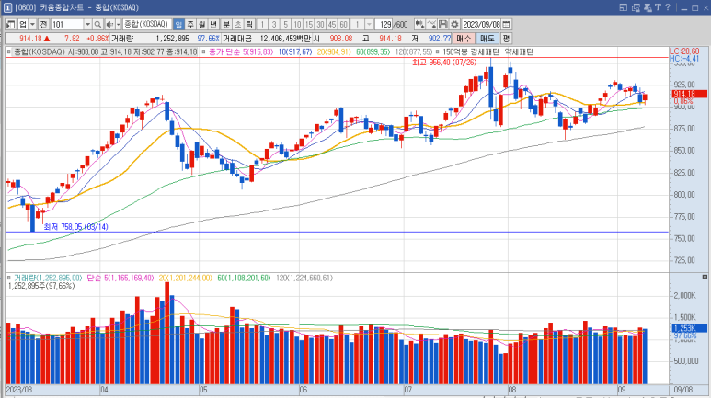Toggle the 거래량 volume legend marker
The width and height of the screenshot is (711, 398).
pyautogui.click(x=8, y=278)
